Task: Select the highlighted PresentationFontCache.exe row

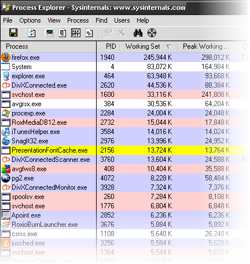Action: tap(125, 150)
